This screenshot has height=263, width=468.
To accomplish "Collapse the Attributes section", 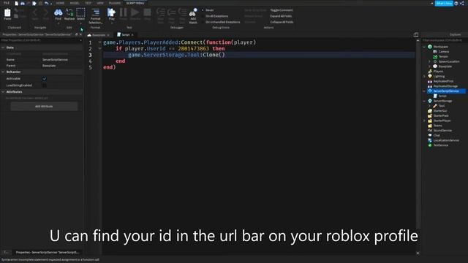I will click(3, 92).
